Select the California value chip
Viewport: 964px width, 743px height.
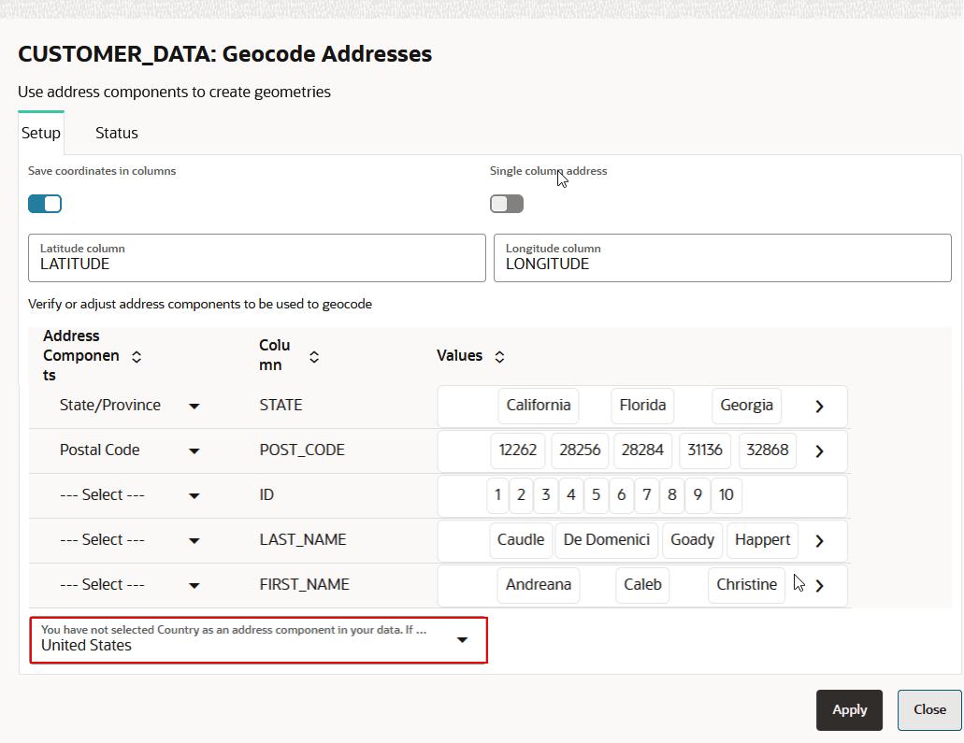(x=538, y=406)
